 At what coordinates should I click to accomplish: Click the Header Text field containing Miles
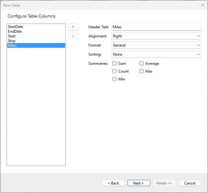156,27
